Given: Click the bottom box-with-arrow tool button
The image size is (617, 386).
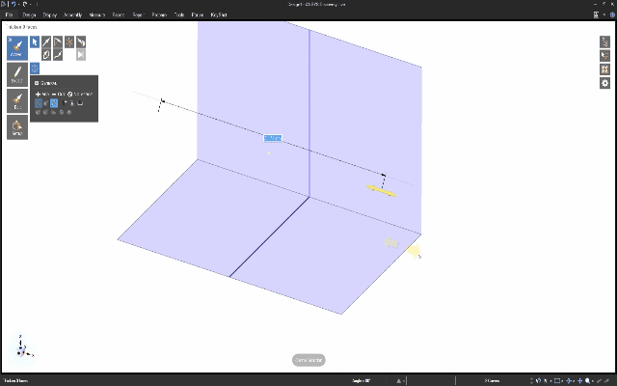Looking at the screenshot, I should pyautogui.click(x=17, y=127).
